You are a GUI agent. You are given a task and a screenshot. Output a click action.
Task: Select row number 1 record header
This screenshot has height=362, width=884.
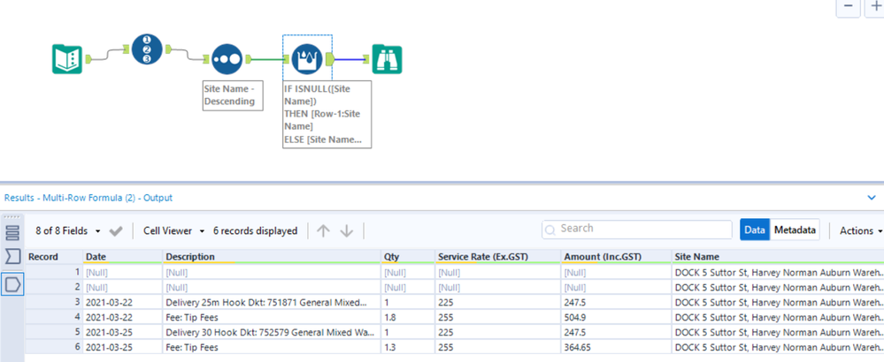[54, 272]
